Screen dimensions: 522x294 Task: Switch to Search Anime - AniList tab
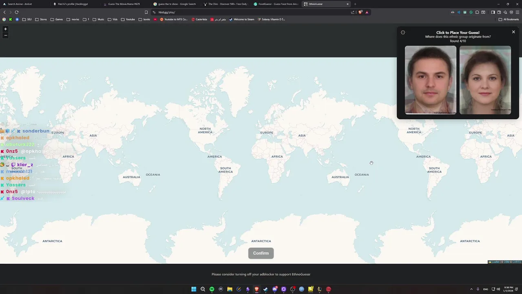click(x=24, y=4)
